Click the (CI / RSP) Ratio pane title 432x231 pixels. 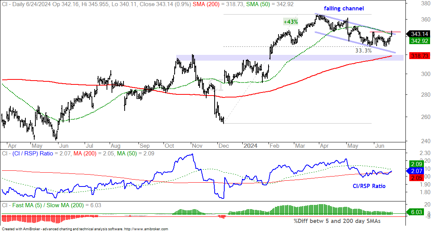click(x=33, y=153)
